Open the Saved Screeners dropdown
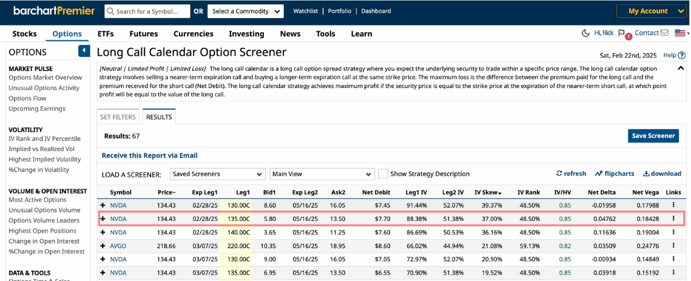 [x=218, y=174]
